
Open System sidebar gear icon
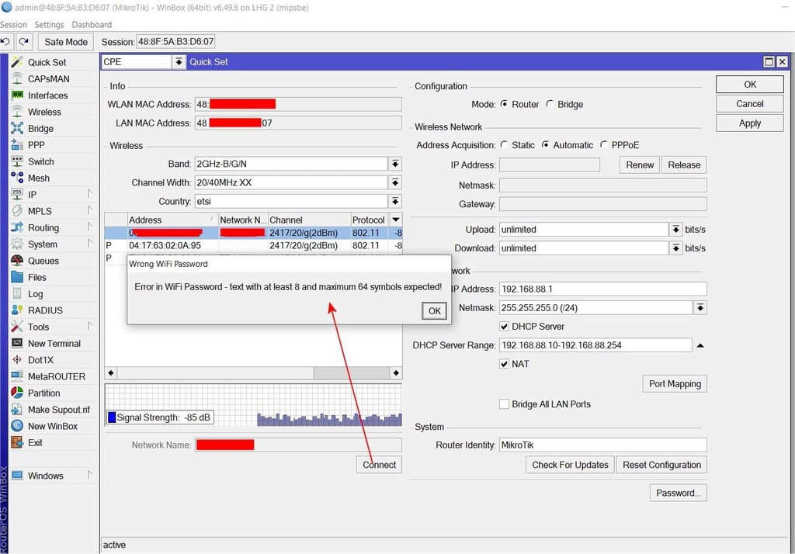point(17,244)
